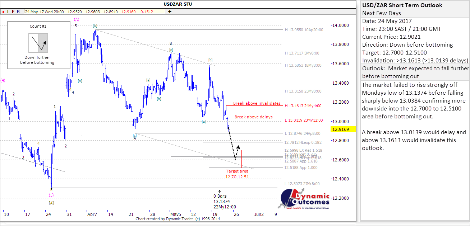
Task: Click the red L 13.0139 23My12:00 label
Action: [x=304, y=120]
